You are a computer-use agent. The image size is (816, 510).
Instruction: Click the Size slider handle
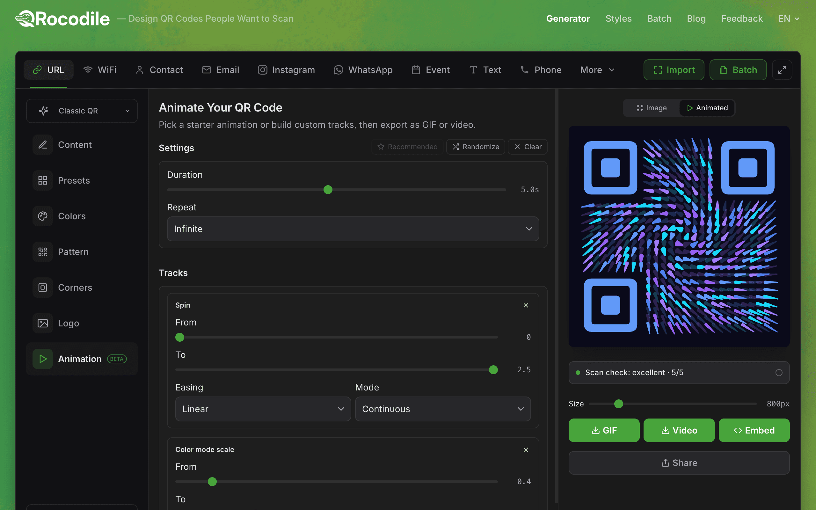coord(618,404)
